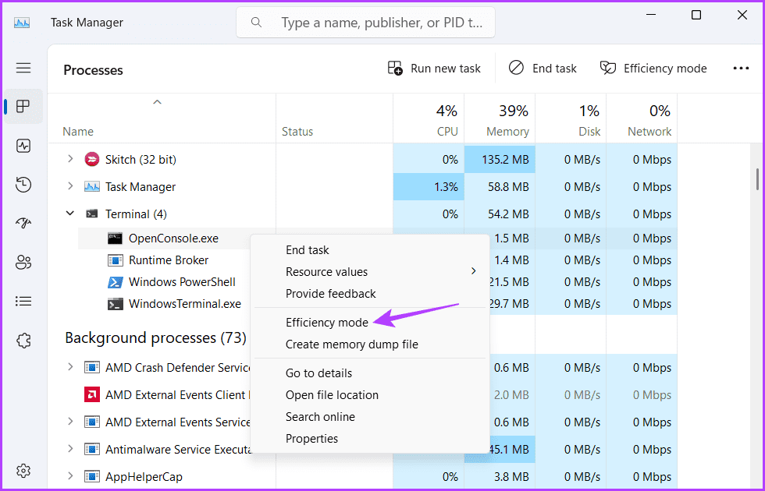Sort by the CPU column header
This screenshot has width=765, height=491.
[x=429, y=118]
